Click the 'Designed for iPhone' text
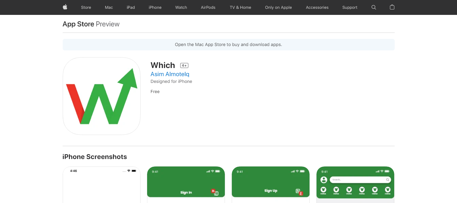Viewport: 457px width, 203px height. (171, 82)
